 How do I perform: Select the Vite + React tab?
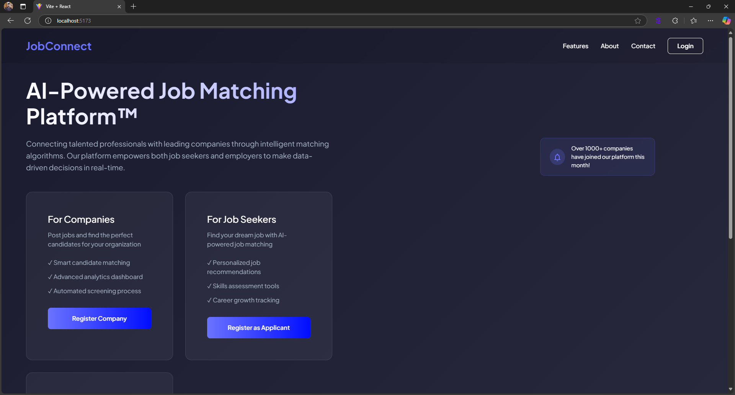click(79, 7)
